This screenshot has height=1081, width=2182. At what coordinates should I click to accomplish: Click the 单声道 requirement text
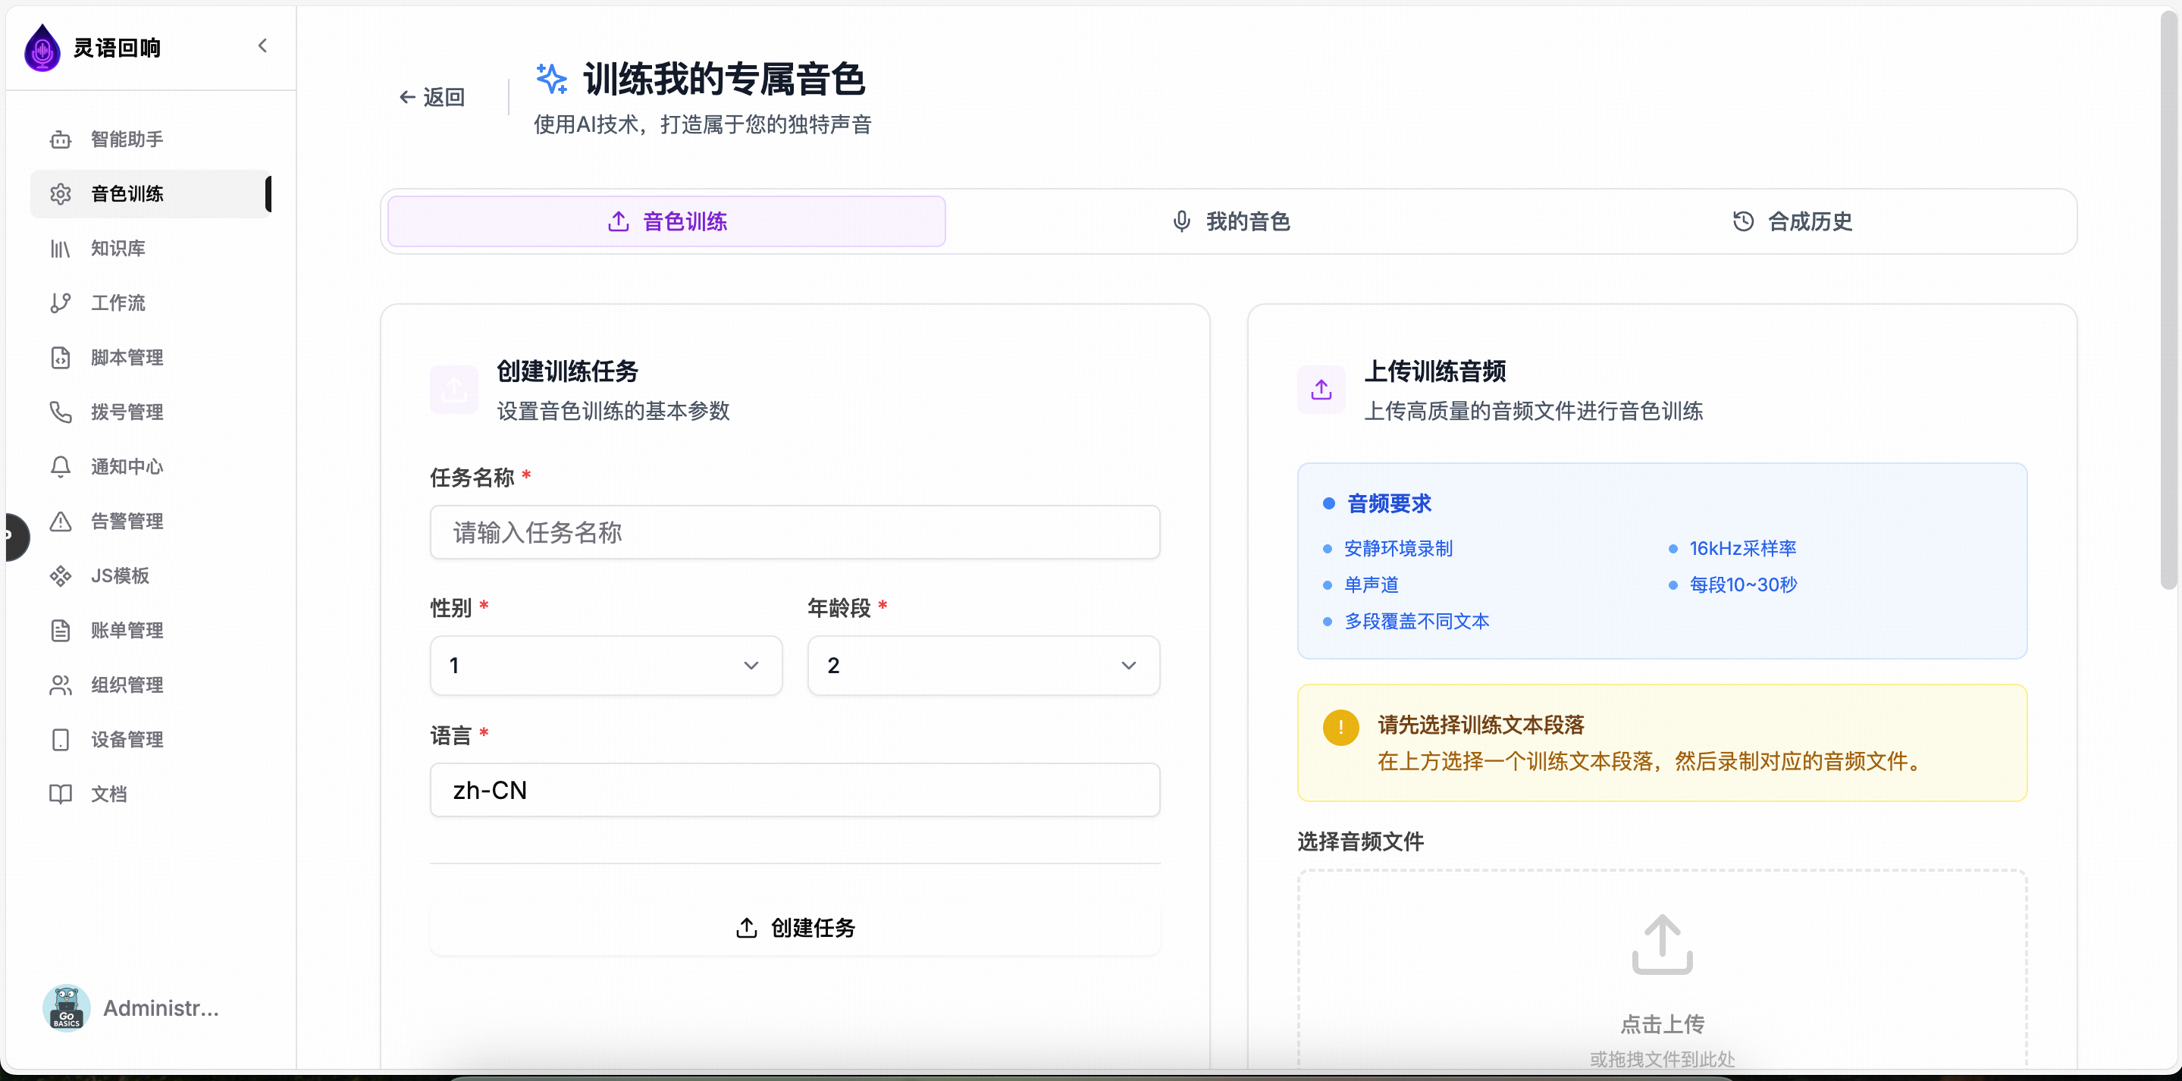coord(1372,585)
